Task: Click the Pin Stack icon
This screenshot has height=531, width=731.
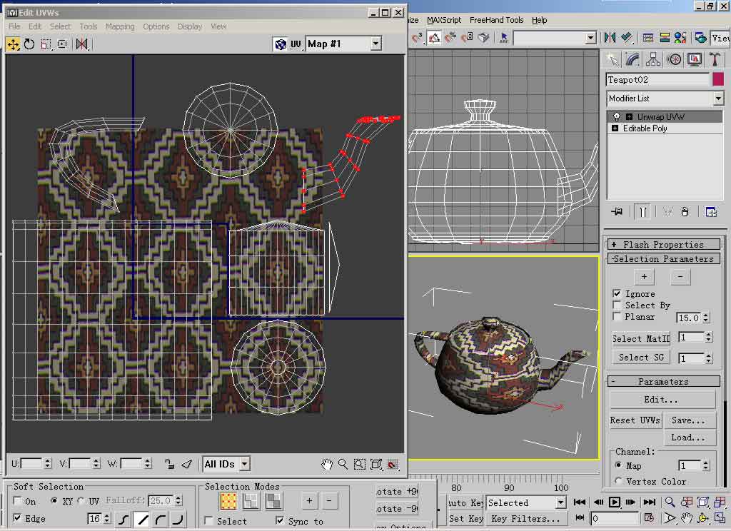Action: [617, 212]
